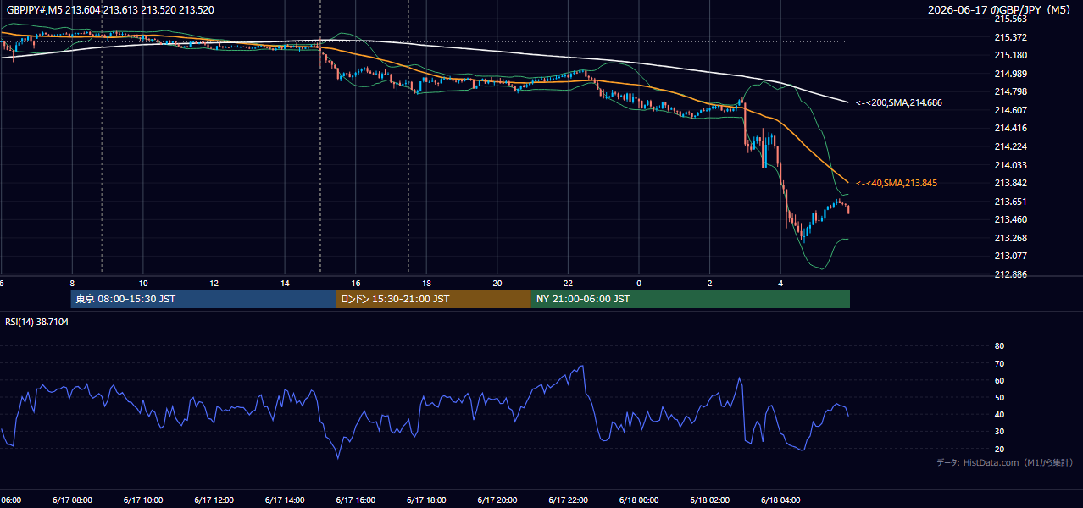Click the 6/18 04:00 bottom time label

pyautogui.click(x=780, y=500)
